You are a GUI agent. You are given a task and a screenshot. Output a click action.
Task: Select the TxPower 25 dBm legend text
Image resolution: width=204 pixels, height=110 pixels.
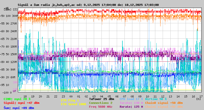[x=101, y=99]
